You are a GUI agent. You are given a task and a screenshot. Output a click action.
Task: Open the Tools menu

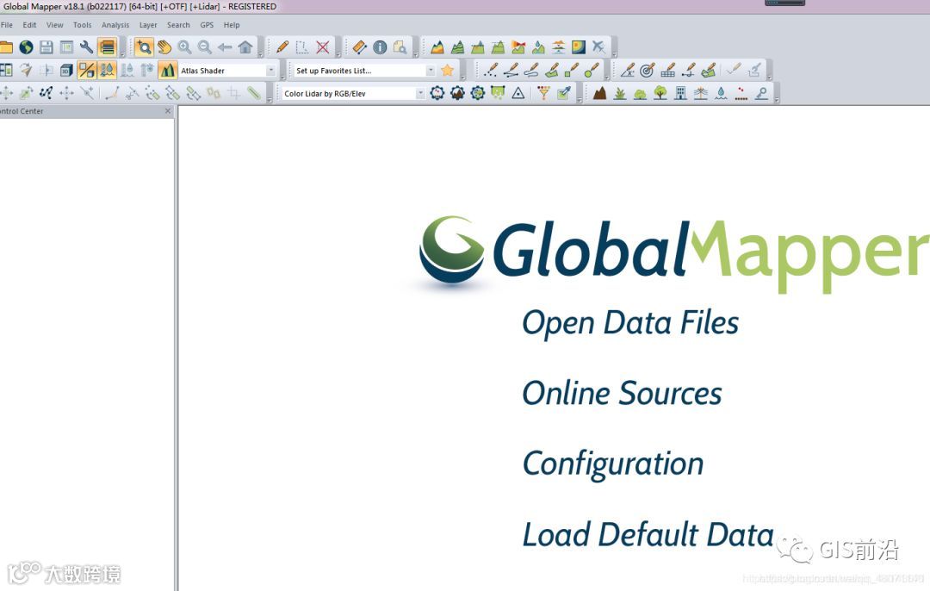[83, 25]
